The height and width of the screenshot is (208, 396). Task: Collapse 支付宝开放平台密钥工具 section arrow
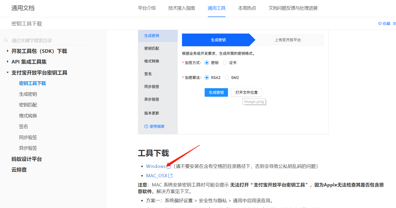[x=8, y=72]
